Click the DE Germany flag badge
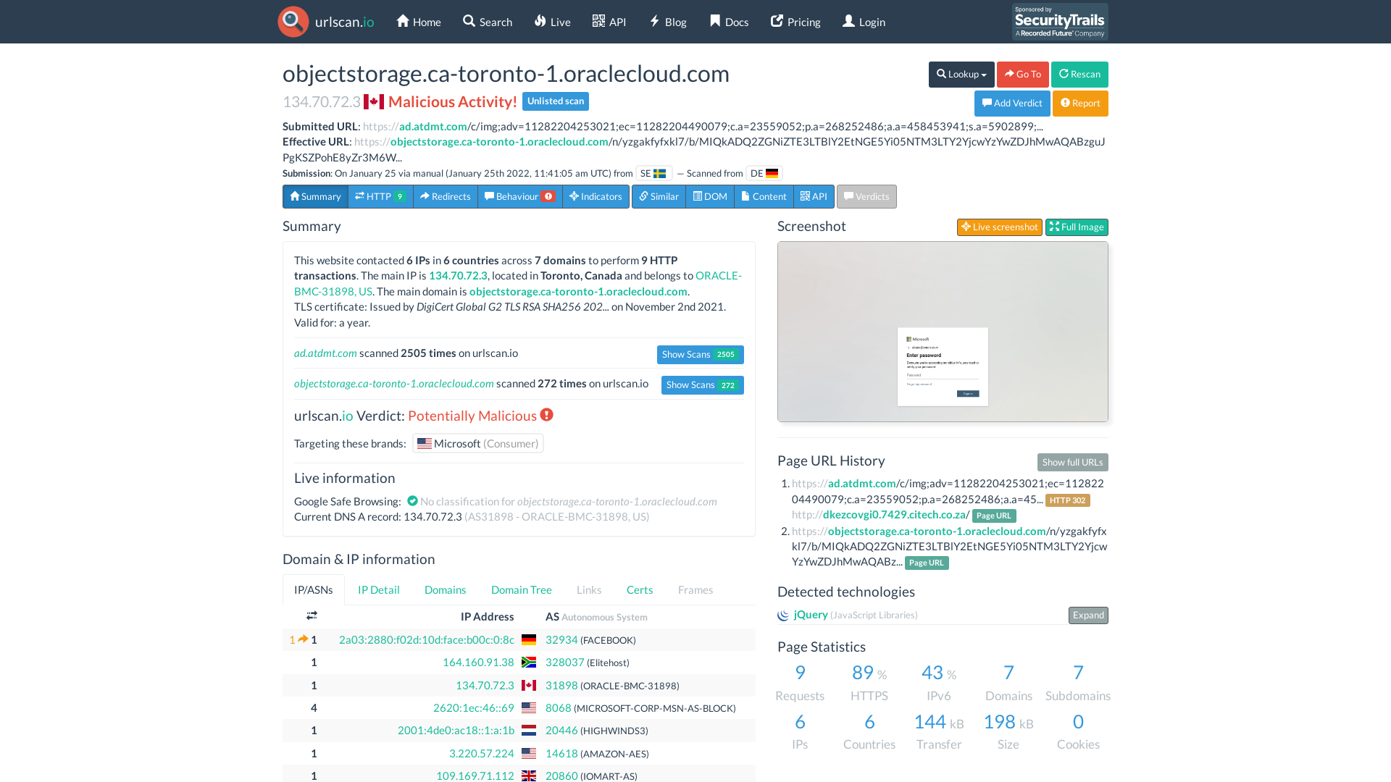 click(x=764, y=174)
